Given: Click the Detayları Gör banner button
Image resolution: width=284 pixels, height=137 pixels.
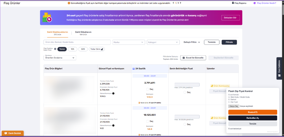Looking at the screenshot, I should [x=230, y=18].
